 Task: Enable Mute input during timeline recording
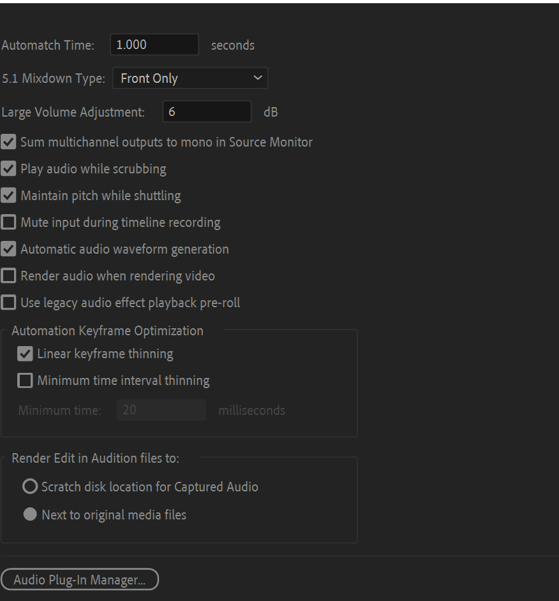point(8,222)
